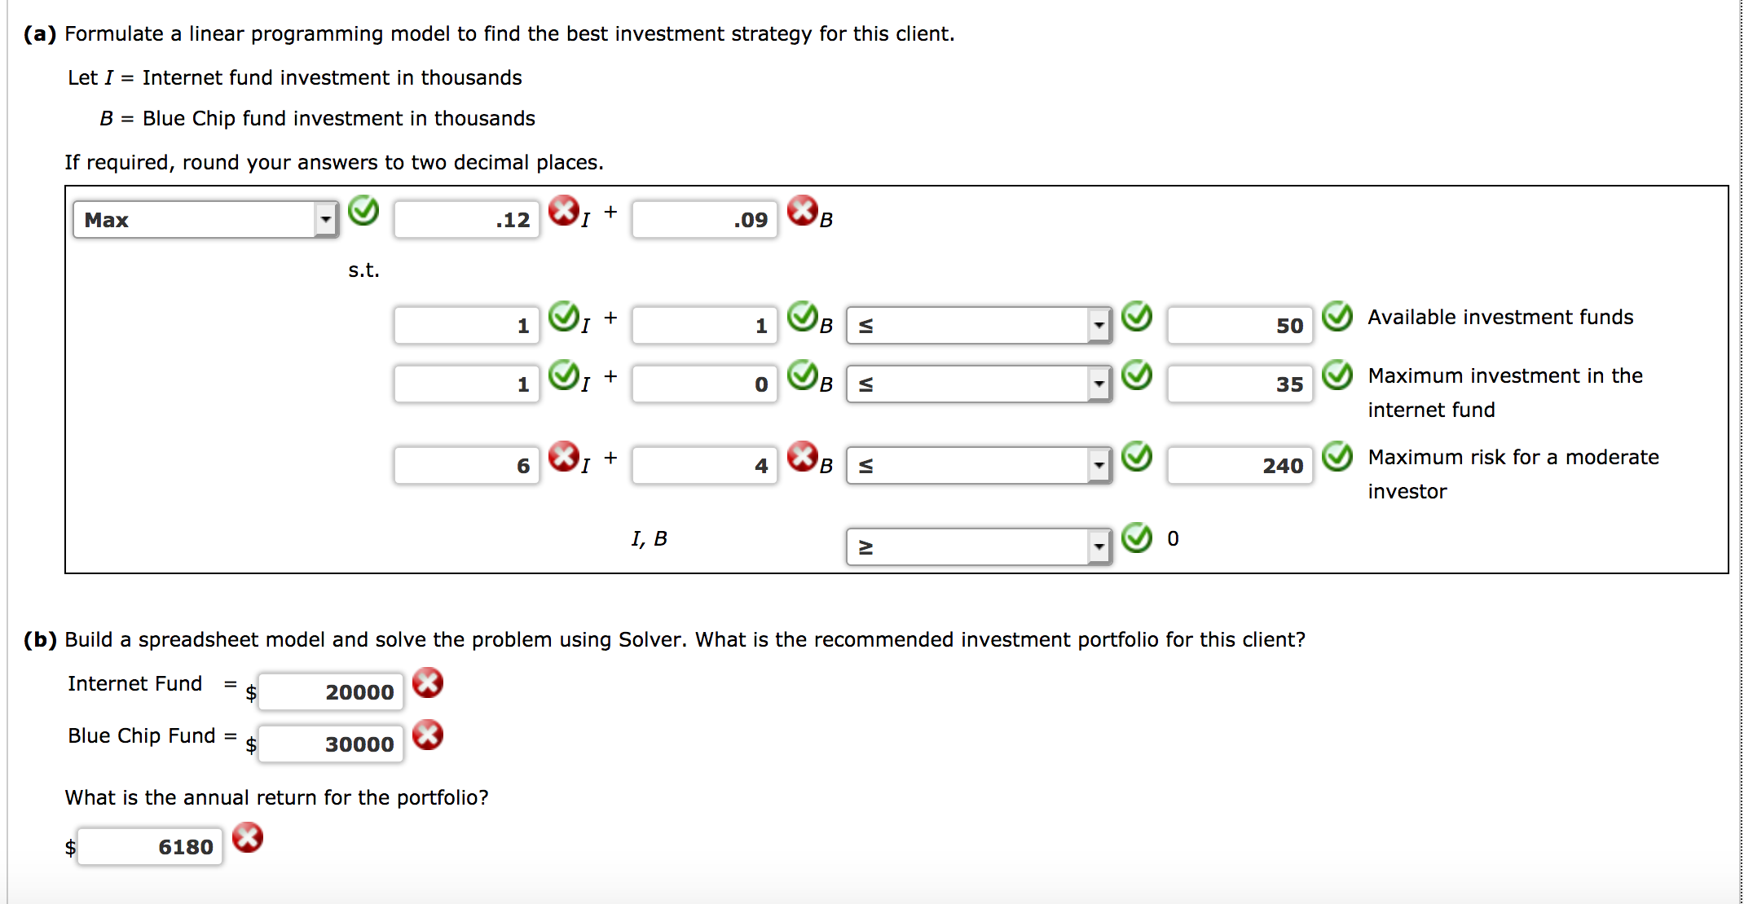Click the annual return 6180 input field

point(151,845)
